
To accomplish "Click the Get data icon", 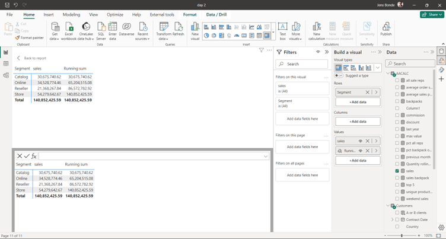I will click(x=55, y=27).
